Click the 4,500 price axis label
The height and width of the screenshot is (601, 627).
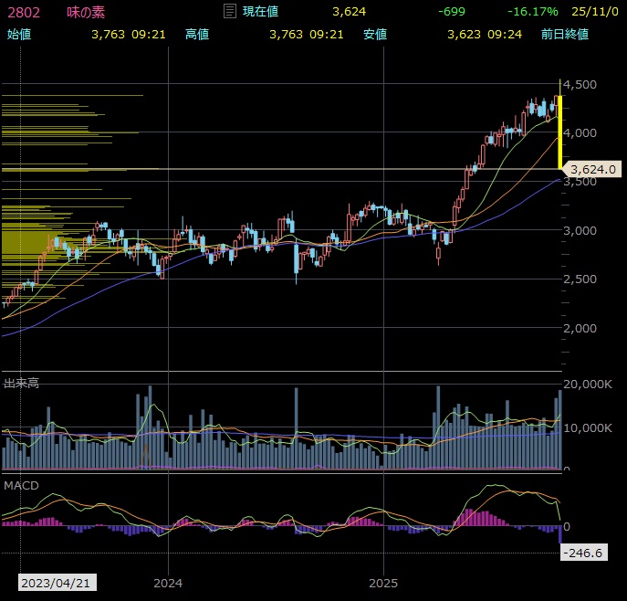[580, 84]
